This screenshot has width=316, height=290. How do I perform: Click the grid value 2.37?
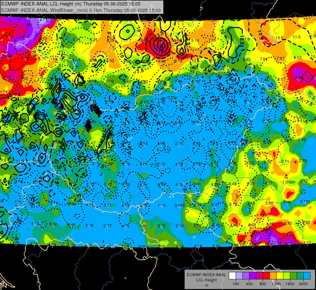point(107,226)
